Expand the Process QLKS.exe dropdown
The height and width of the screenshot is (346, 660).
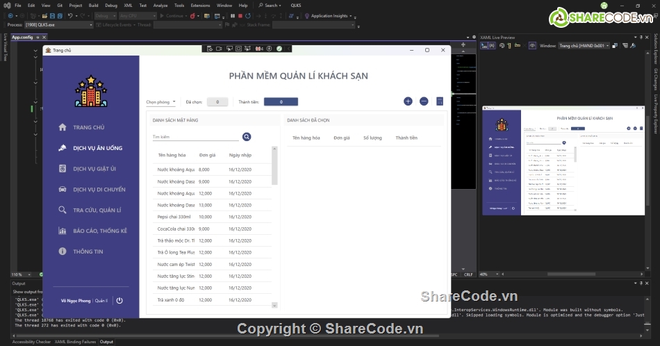coord(90,25)
